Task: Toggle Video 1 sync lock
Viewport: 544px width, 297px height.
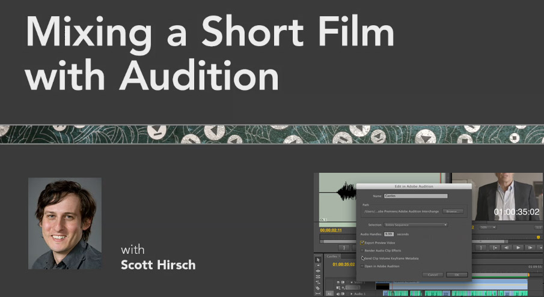Action: (343, 282)
